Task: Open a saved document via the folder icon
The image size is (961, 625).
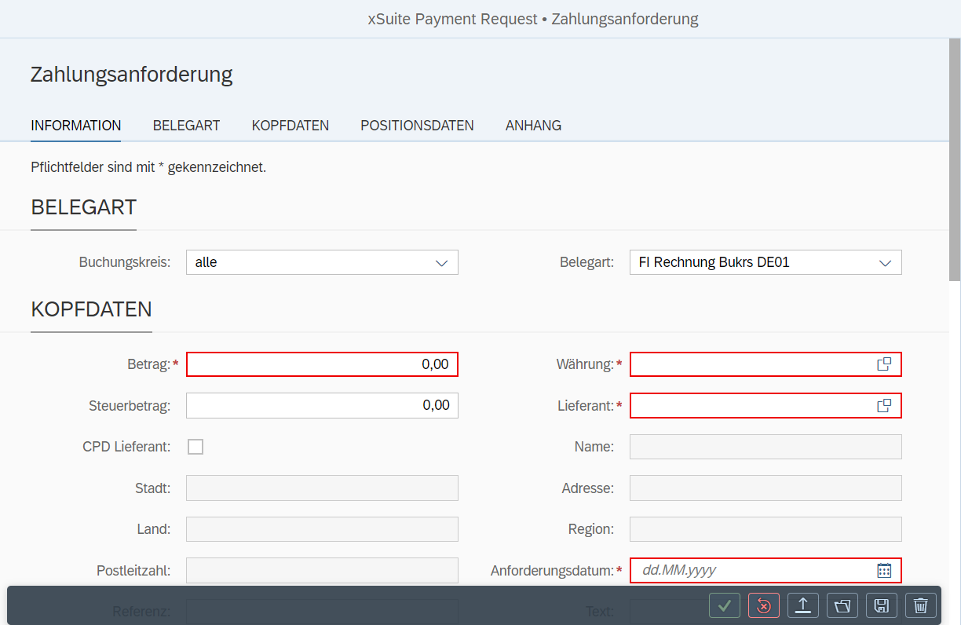Action: [x=842, y=605]
